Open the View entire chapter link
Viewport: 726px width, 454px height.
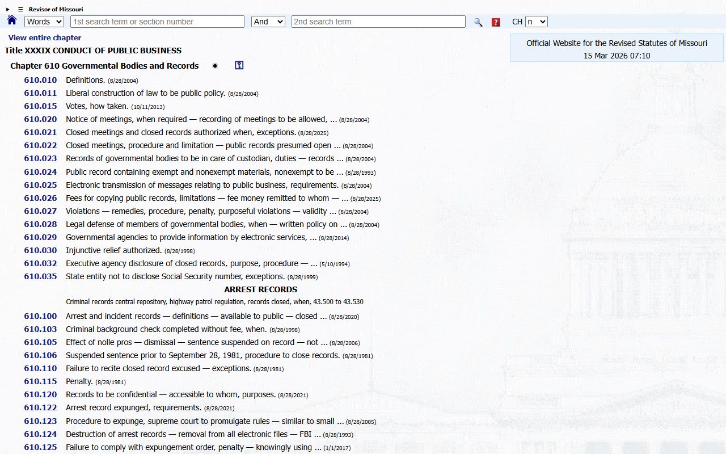(45, 38)
